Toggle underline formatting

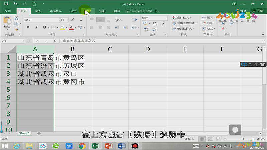(x=44, y=27)
